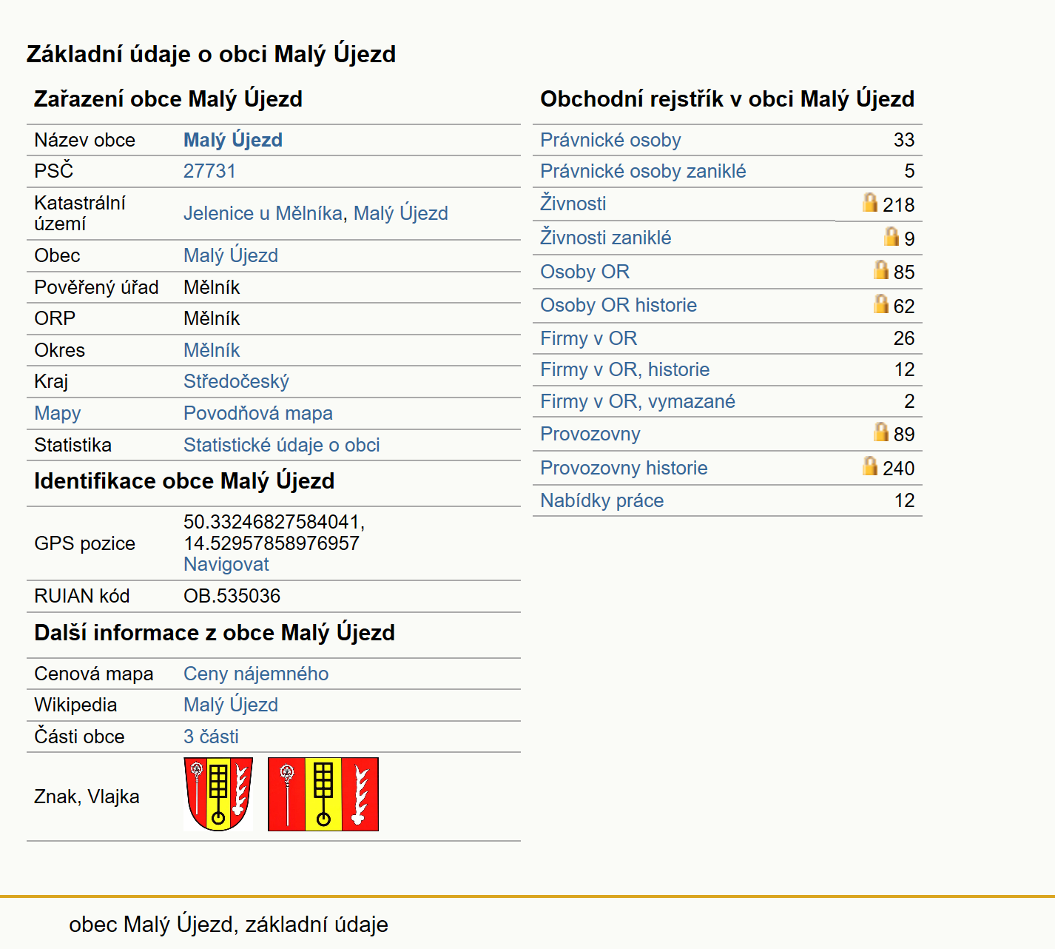Click the lock icon next to Živnosti zaniklé
Screen dimensions: 1055x949
[x=891, y=236]
